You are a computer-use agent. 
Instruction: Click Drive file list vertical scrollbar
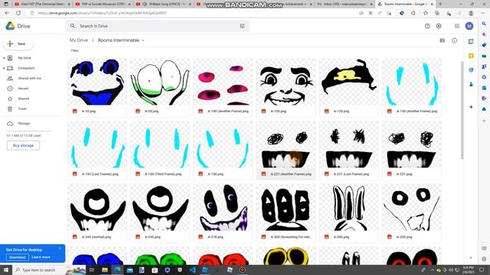[462, 110]
